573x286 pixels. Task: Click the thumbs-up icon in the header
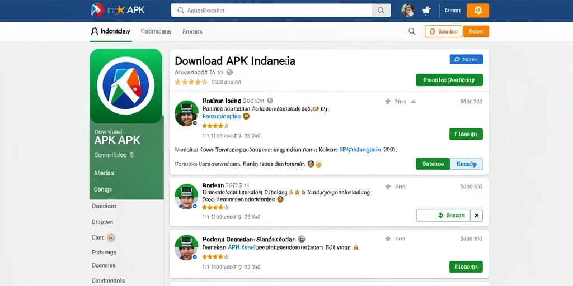pyautogui.click(x=426, y=11)
